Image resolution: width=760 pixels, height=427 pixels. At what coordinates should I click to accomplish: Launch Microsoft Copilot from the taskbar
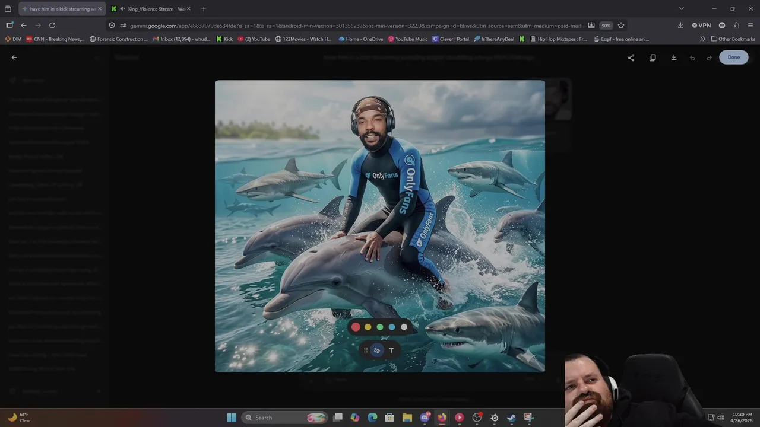tap(355, 418)
